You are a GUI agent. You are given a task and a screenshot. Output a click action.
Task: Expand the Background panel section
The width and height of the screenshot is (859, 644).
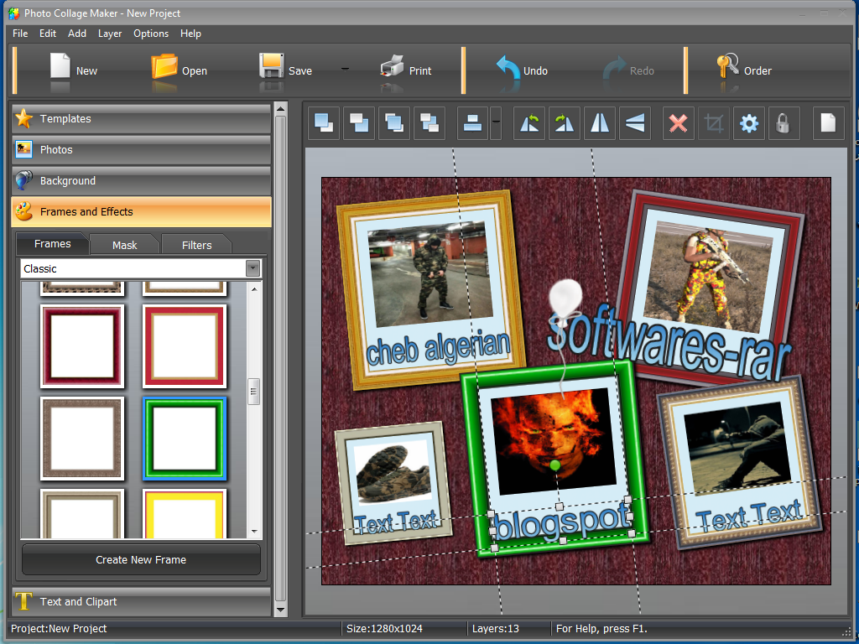coord(141,181)
